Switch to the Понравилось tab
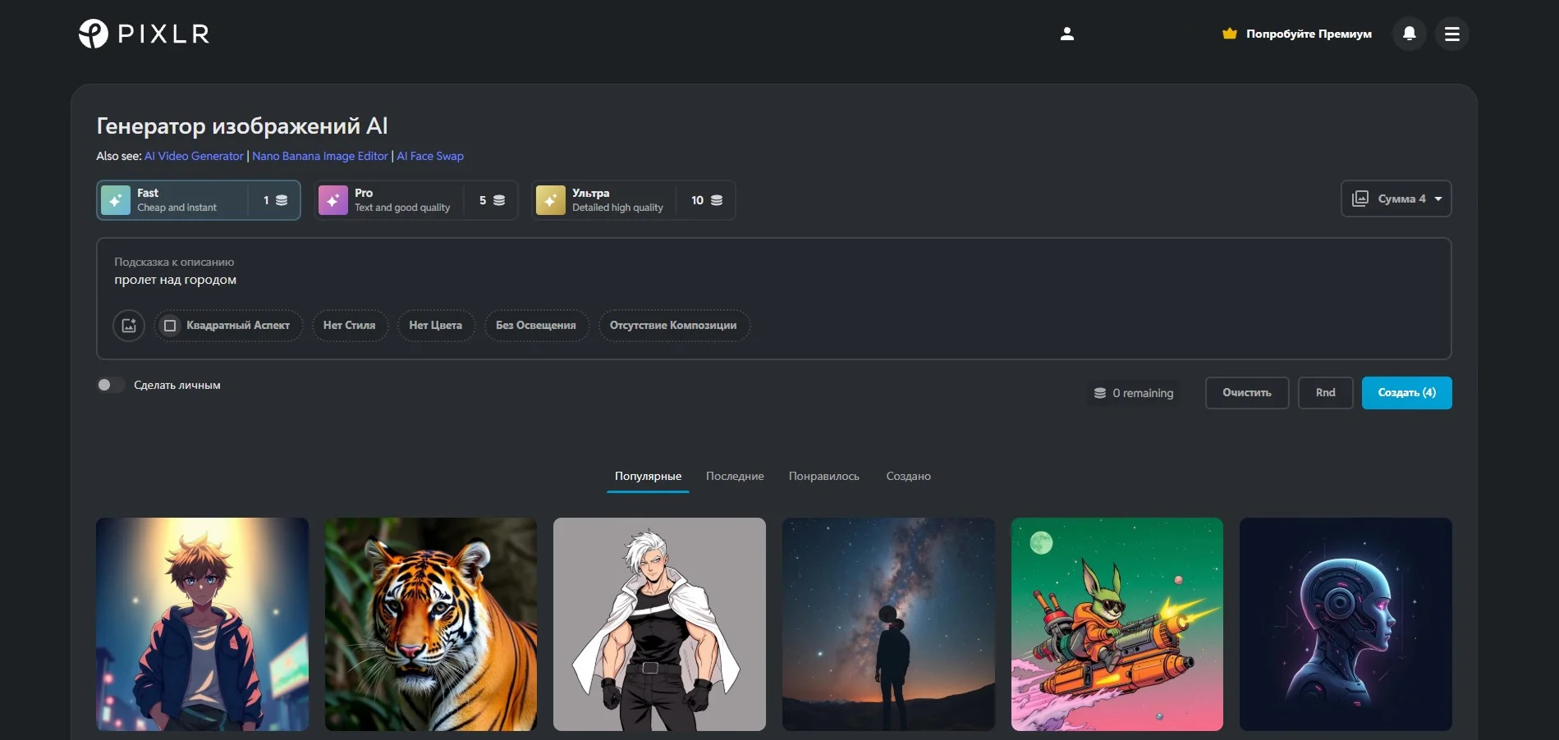This screenshot has width=1559, height=740. 824,476
